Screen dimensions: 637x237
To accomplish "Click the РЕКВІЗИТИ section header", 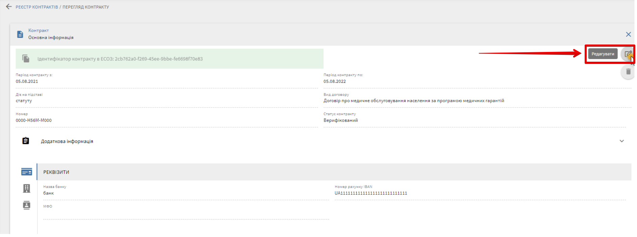I will coord(56,172).
